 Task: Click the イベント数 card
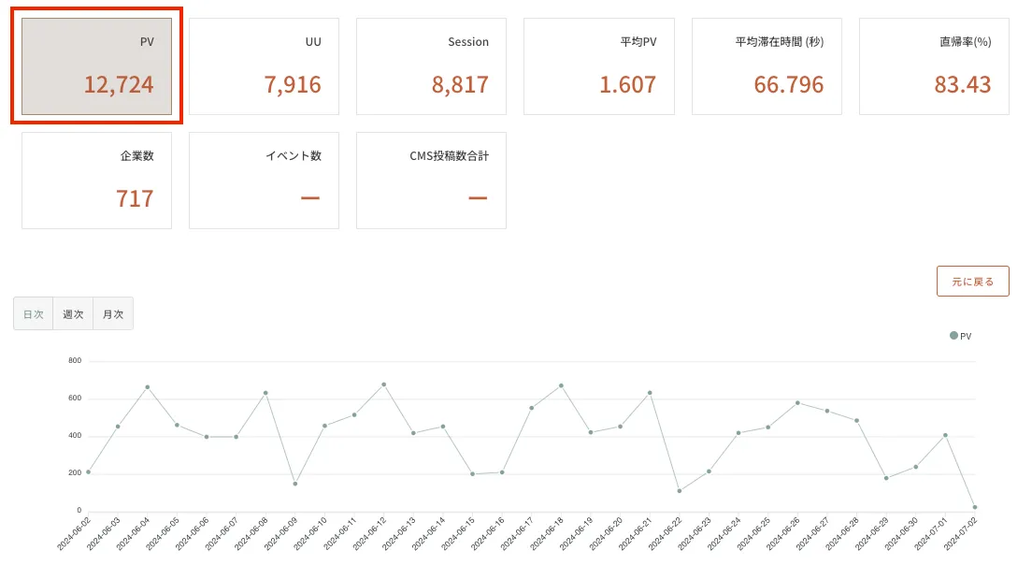click(x=264, y=181)
